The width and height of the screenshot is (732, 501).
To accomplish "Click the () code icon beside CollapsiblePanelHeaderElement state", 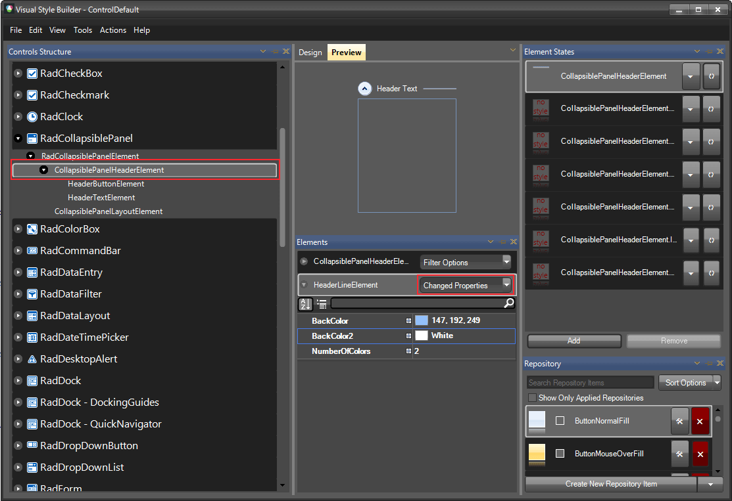I will click(712, 76).
